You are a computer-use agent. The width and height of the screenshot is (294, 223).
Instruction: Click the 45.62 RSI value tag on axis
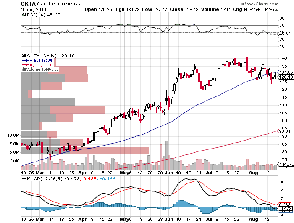(x=285, y=34)
